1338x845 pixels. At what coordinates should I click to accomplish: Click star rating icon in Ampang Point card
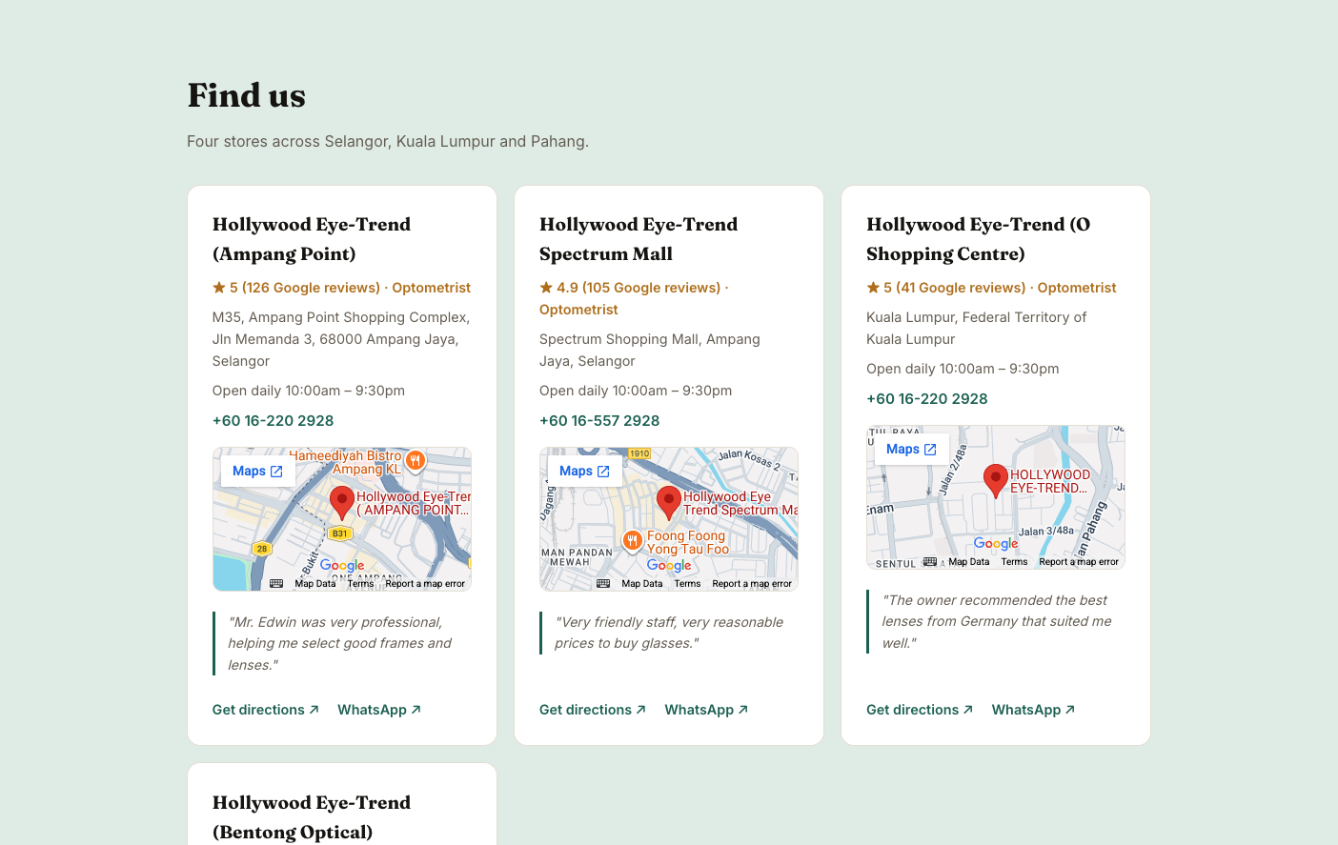(x=219, y=287)
